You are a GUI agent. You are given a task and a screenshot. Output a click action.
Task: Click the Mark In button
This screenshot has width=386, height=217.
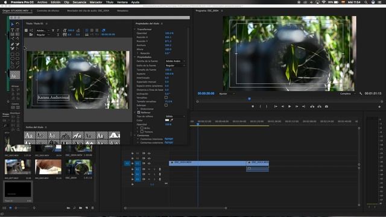[260, 107]
